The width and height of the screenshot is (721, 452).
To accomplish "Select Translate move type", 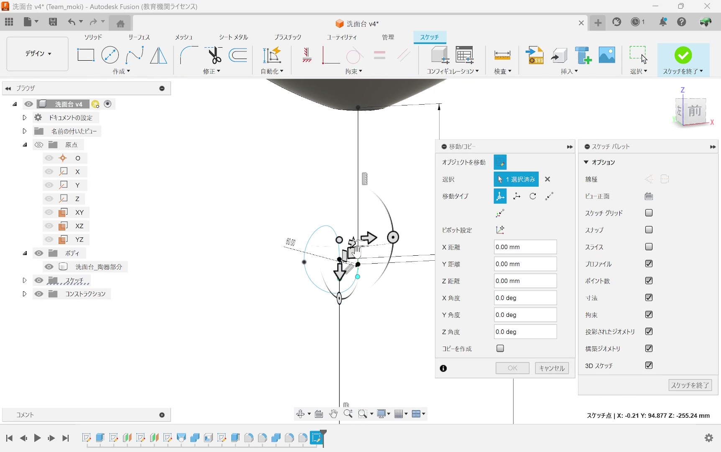I will click(516, 196).
